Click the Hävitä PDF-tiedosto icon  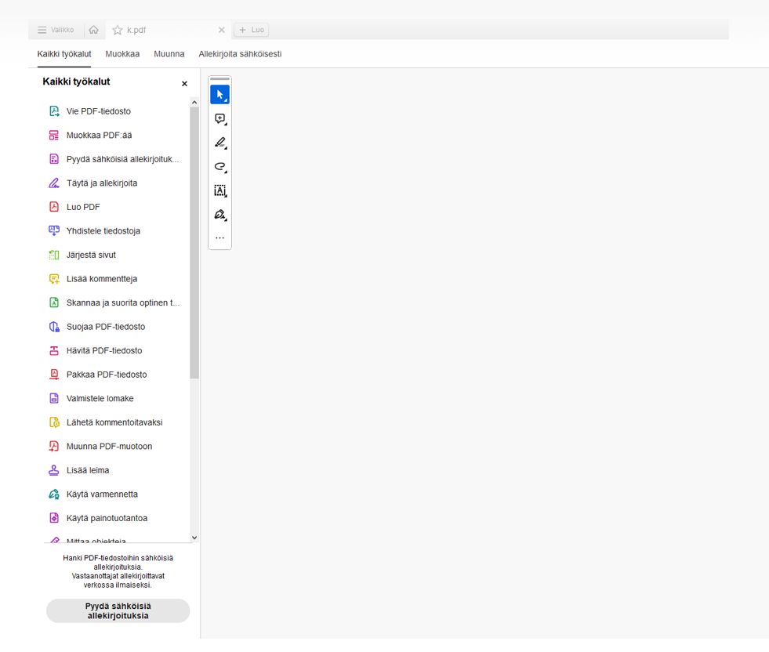(x=54, y=350)
